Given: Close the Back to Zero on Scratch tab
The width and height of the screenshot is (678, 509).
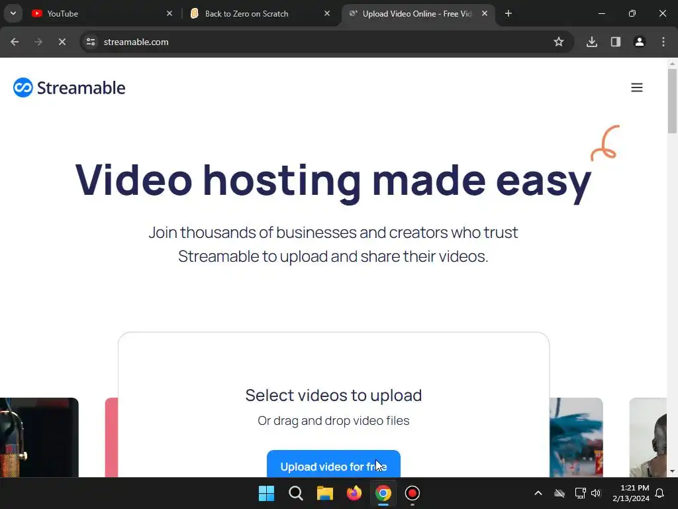Looking at the screenshot, I should click(x=327, y=13).
